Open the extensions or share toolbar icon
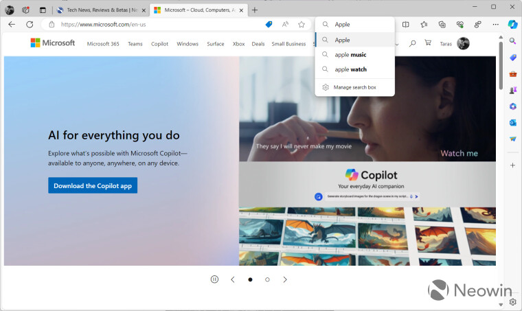 pyautogui.click(x=478, y=24)
